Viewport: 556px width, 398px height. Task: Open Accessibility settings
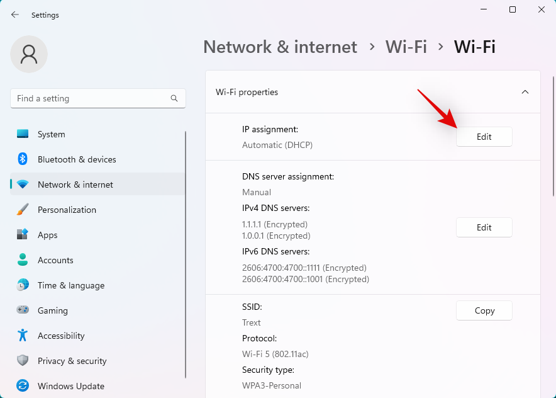tap(60, 336)
